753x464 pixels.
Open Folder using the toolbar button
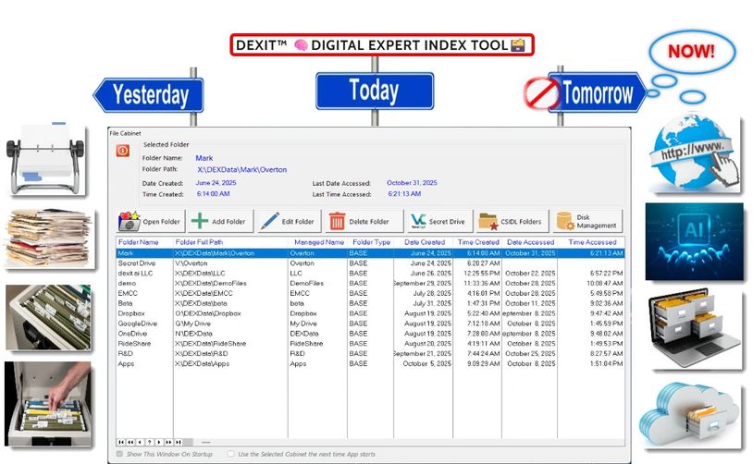click(150, 222)
